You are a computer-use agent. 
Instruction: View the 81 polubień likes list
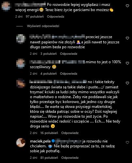click(49, 158)
